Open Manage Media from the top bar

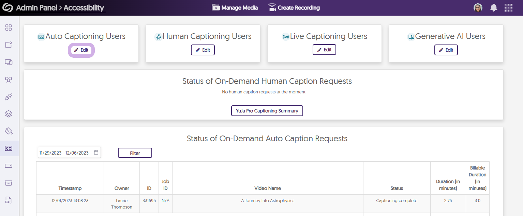coord(235,7)
